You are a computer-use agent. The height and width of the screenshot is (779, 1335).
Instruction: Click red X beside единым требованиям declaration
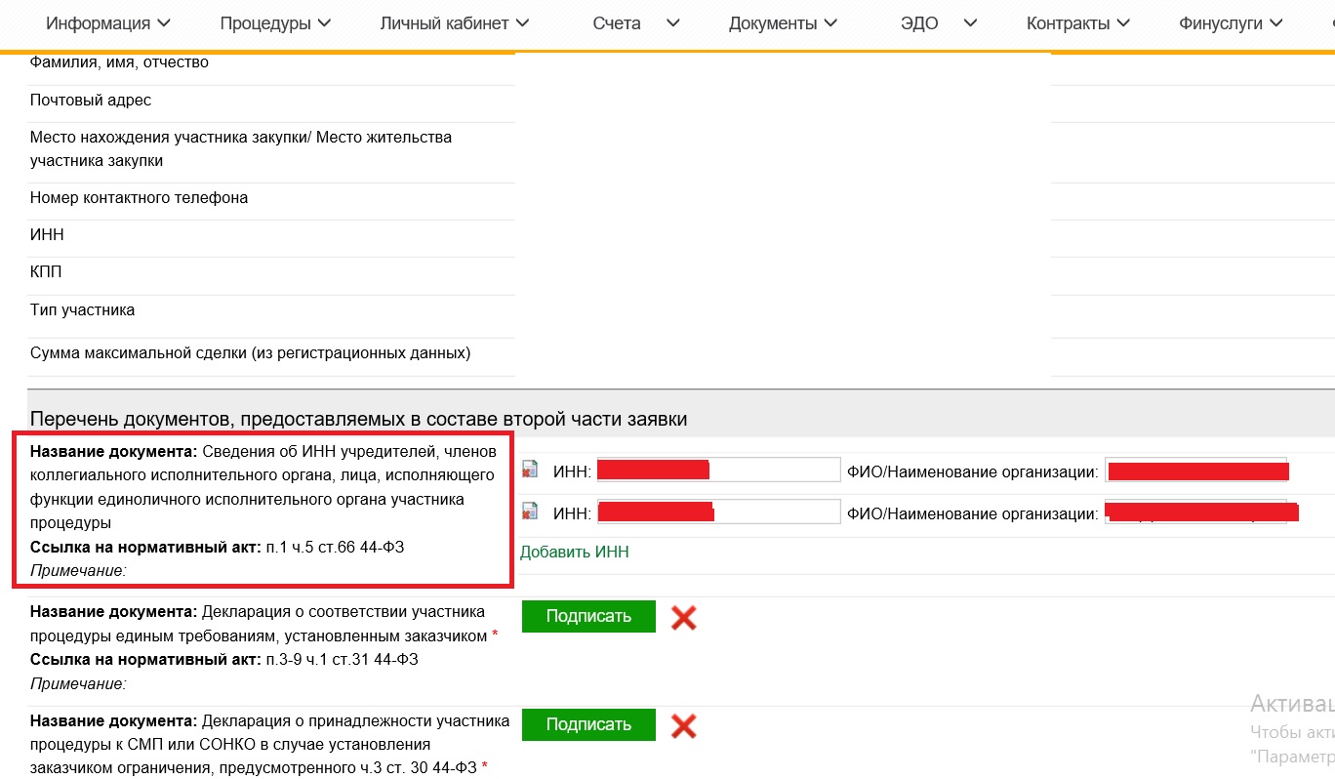[683, 617]
